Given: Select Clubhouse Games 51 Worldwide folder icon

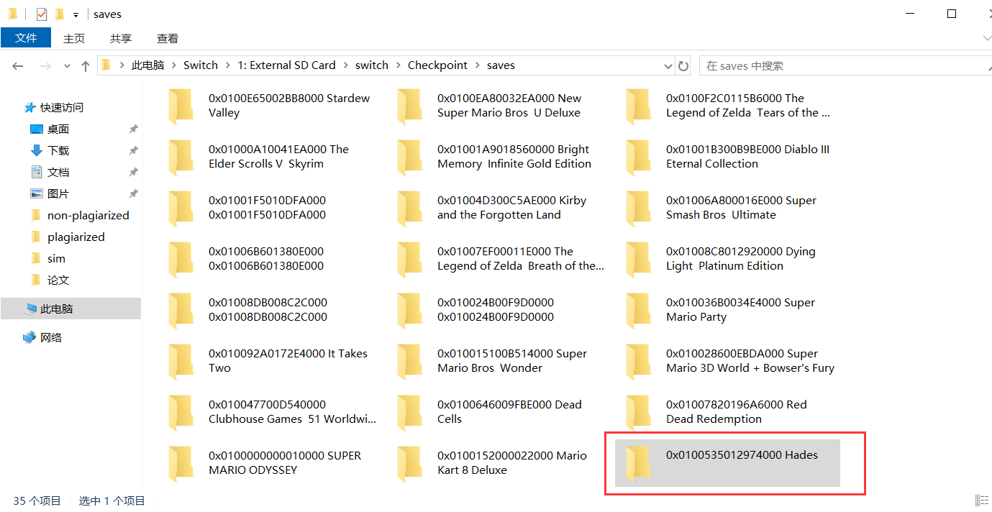Looking at the screenshot, I should (181, 413).
